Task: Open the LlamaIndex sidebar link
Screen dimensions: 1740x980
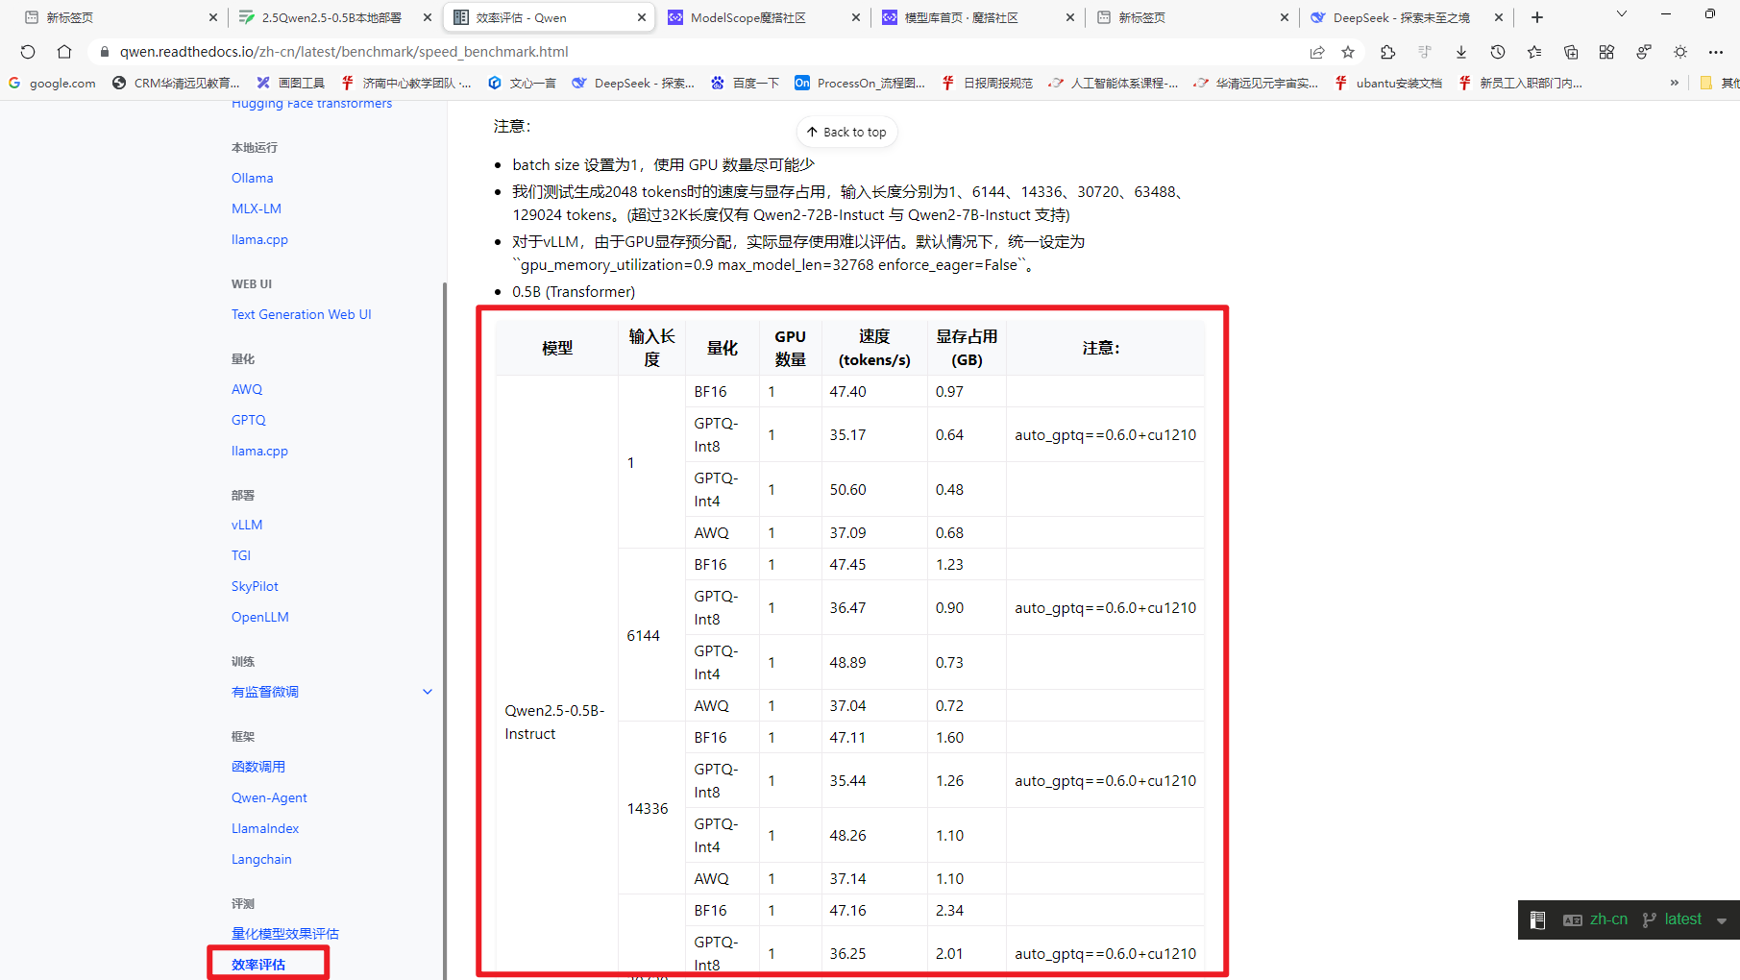Action: 265,828
